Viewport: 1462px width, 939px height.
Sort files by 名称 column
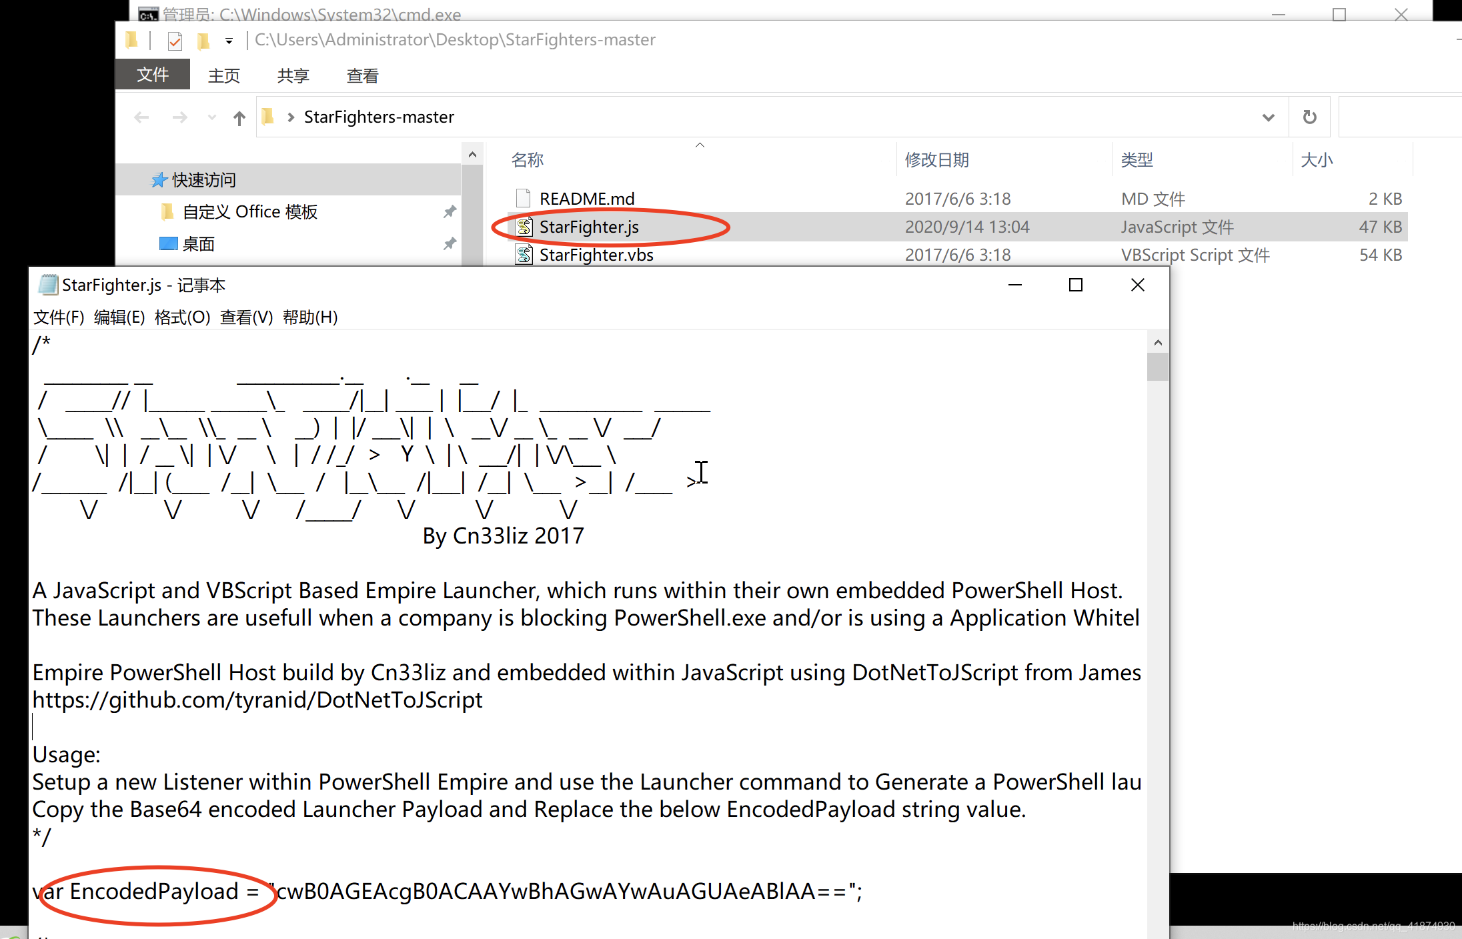[x=527, y=160]
